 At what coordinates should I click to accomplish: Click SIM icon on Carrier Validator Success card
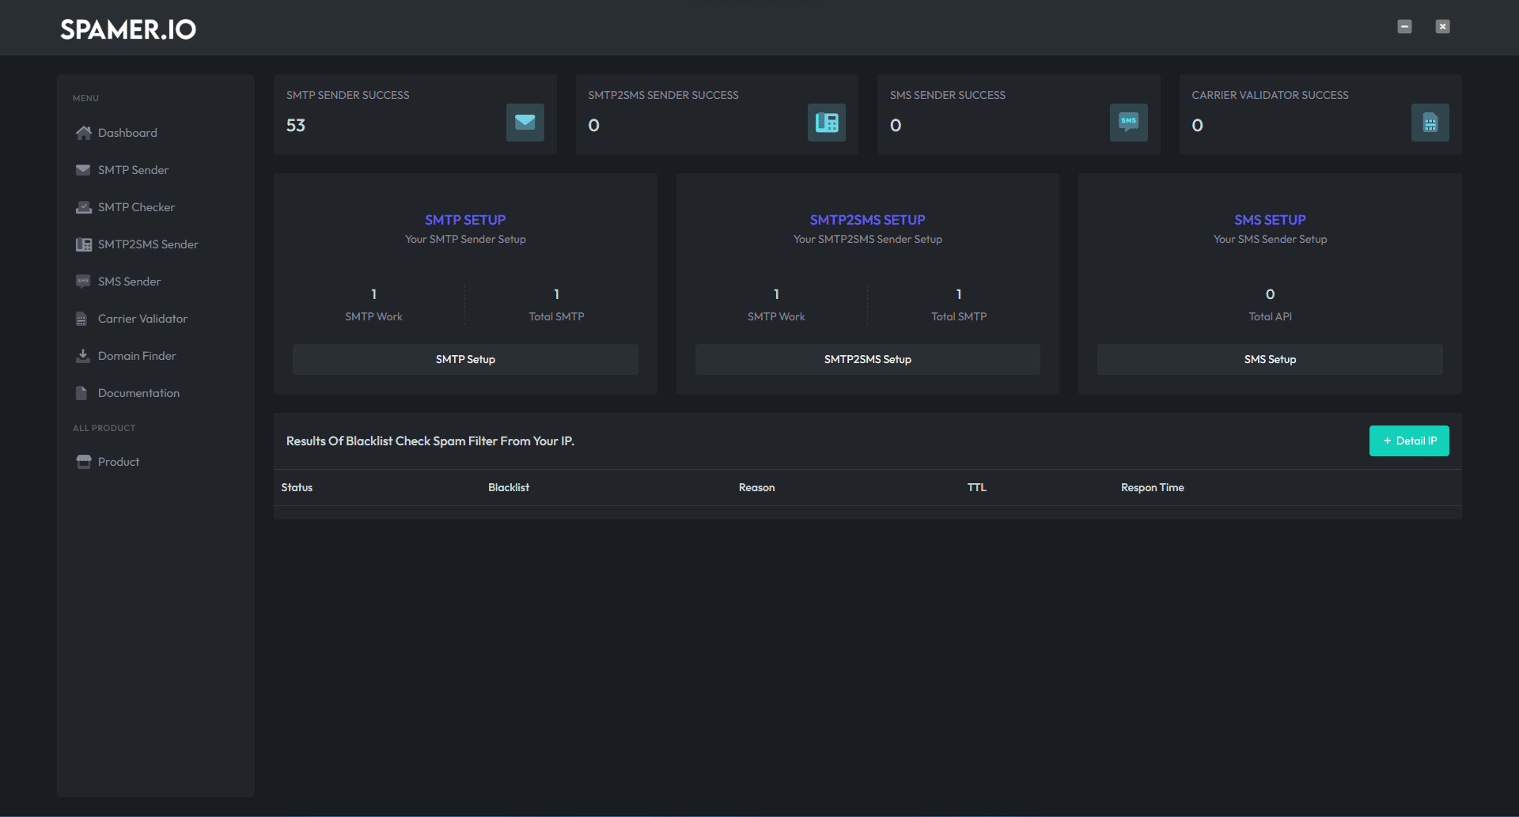point(1430,123)
